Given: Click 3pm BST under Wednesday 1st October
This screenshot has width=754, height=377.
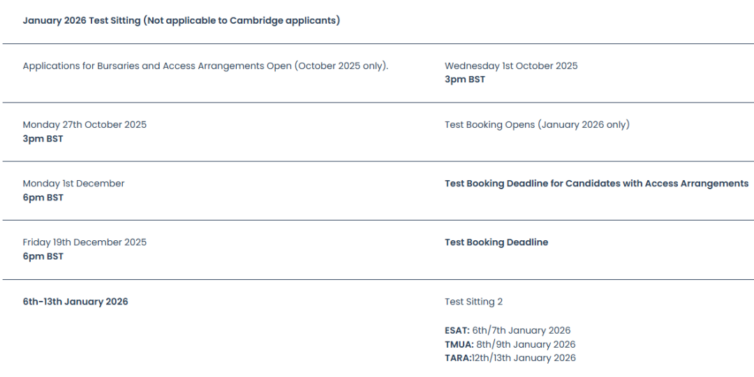Looking at the screenshot, I should [465, 80].
